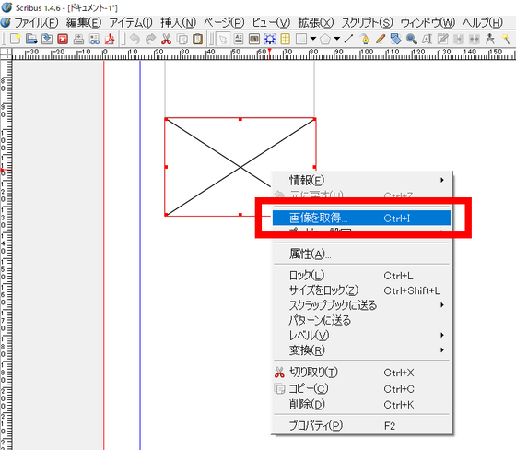Select the Measurements compass tool
Image resolution: width=516 pixels, height=450 pixels.
point(490,40)
